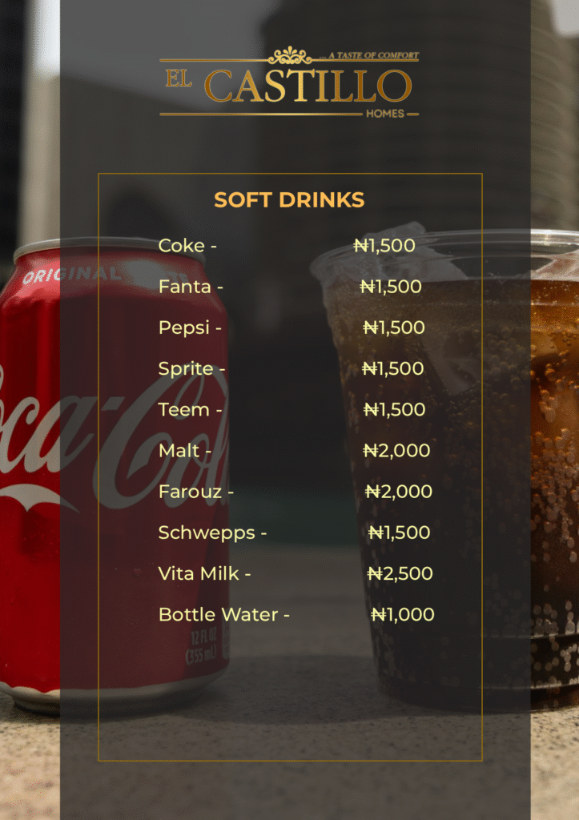Select the Vita Milk menu item
The height and width of the screenshot is (820, 579).
pos(204,573)
